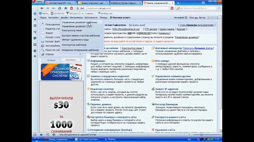254x142 pixels.
Task: Click the Файловый менеджер folder icon
Action: coord(153,48)
